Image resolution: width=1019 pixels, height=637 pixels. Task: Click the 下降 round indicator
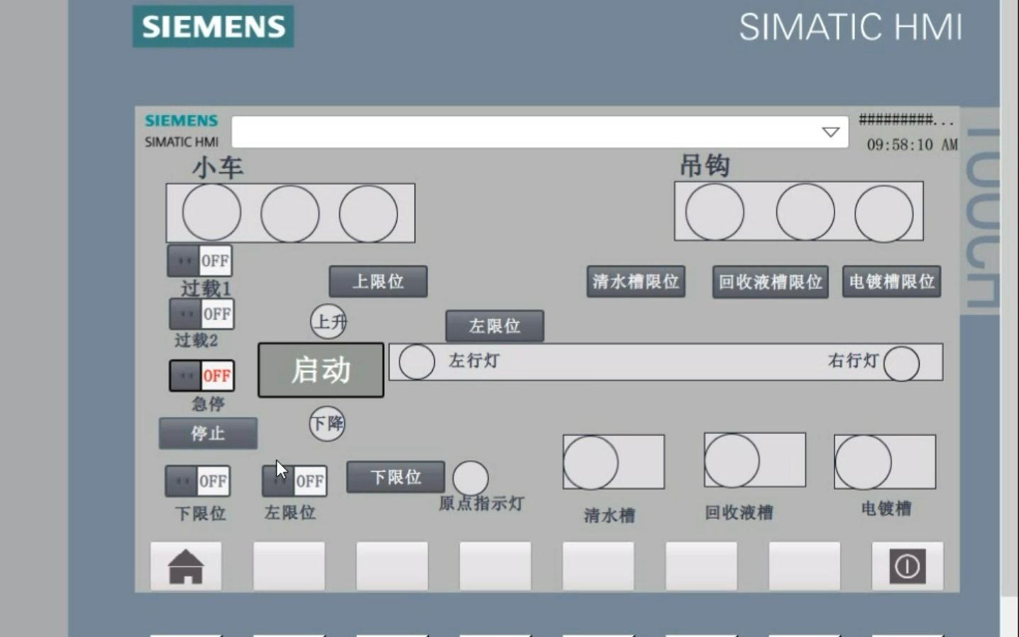327,423
